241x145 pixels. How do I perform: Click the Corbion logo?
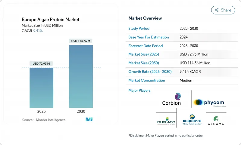[171, 99]
